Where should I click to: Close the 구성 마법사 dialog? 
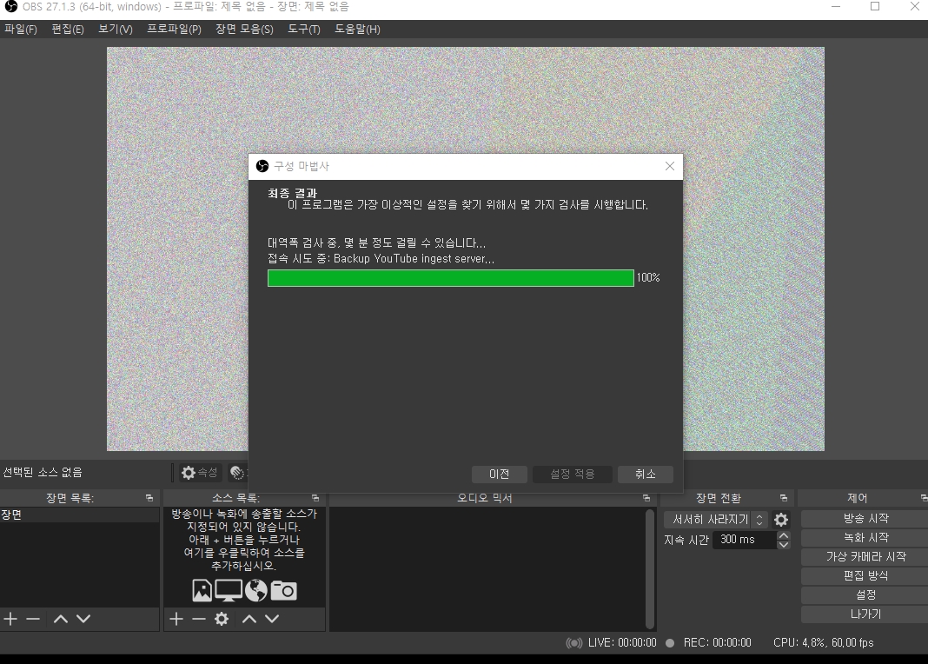tap(669, 166)
